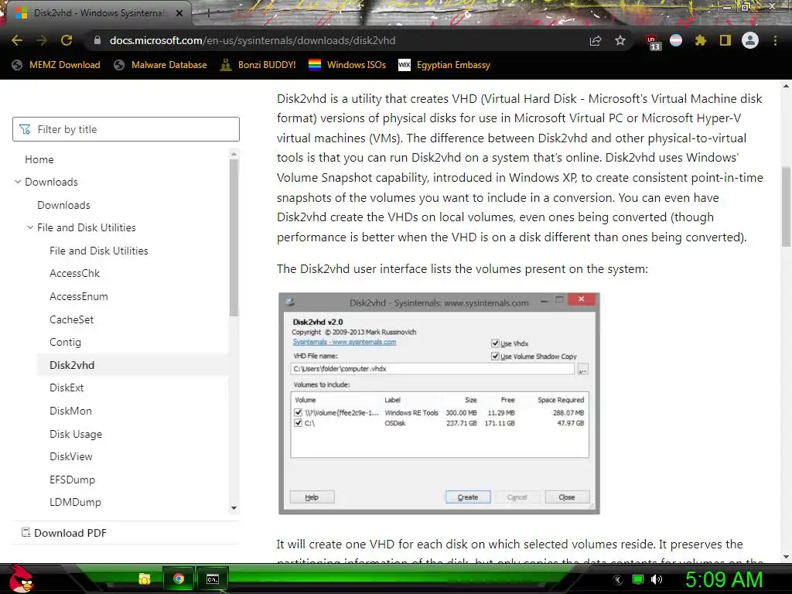This screenshot has width=792, height=594.
Task: Click the Disk2vhd dialog screenshot image
Action: (439, 404)
